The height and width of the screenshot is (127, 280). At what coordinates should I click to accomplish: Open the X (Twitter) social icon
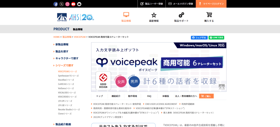(x=62, y=4)
